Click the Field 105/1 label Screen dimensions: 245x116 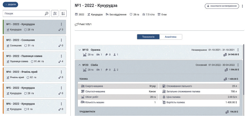[x=85, y=24]
